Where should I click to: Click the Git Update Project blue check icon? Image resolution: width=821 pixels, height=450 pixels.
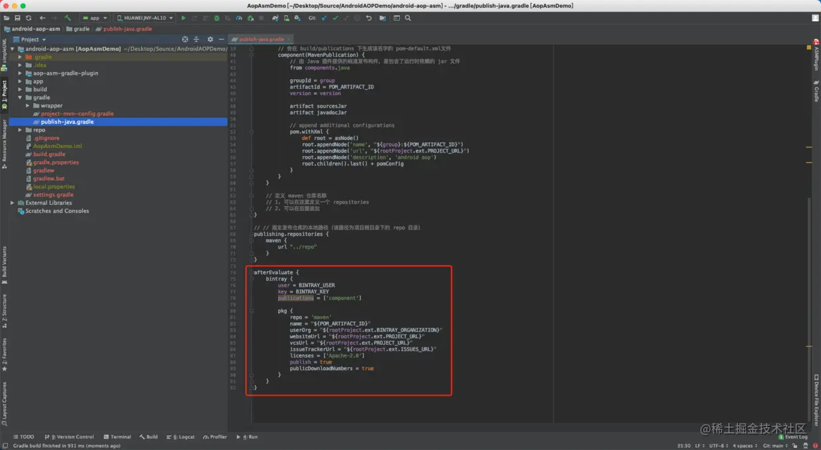pos(324,18)
